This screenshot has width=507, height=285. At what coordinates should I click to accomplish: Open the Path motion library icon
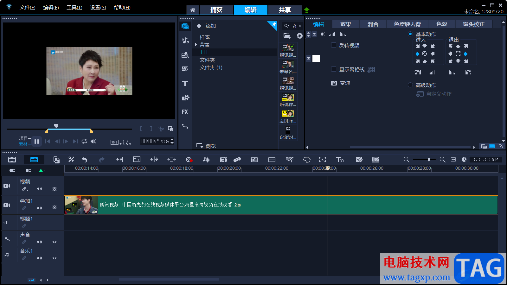[185, 126]
